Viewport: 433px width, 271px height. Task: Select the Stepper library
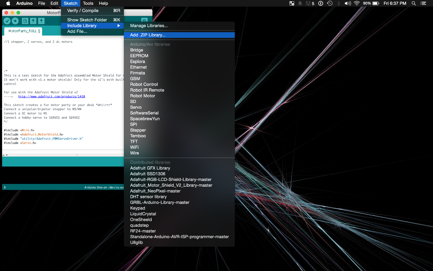pos(179,130)
